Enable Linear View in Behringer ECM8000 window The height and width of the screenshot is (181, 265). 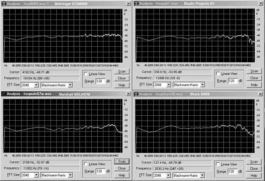86,74
